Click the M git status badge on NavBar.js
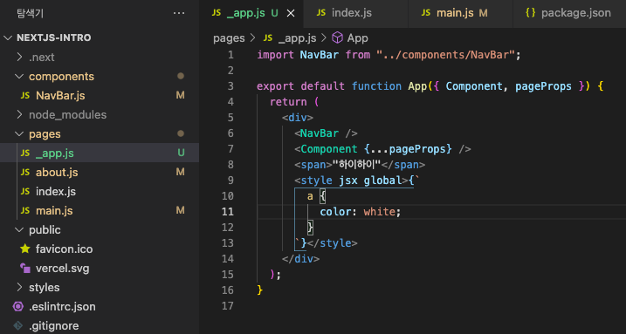Image resolution: width=626 pixels, height=334 pixels. (181, 95)
